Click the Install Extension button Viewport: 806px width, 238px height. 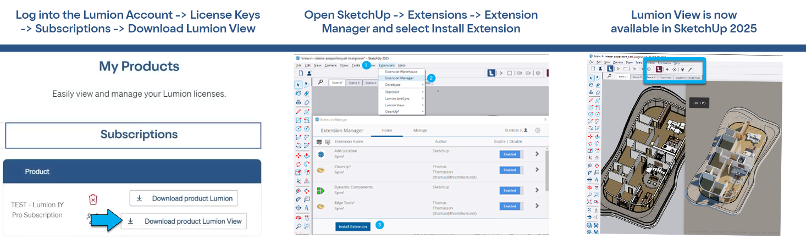point(352,226)
